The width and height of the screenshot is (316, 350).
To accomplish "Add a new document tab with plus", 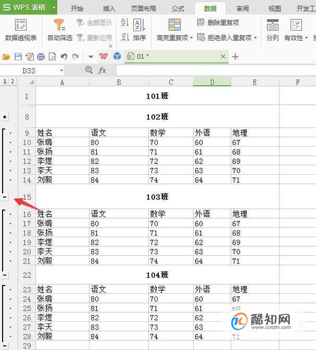I will point(235,57).
